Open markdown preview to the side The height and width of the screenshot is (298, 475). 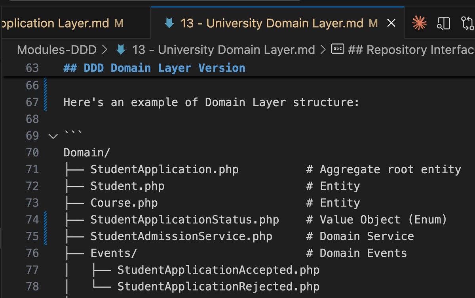click(x=444, y=24)
